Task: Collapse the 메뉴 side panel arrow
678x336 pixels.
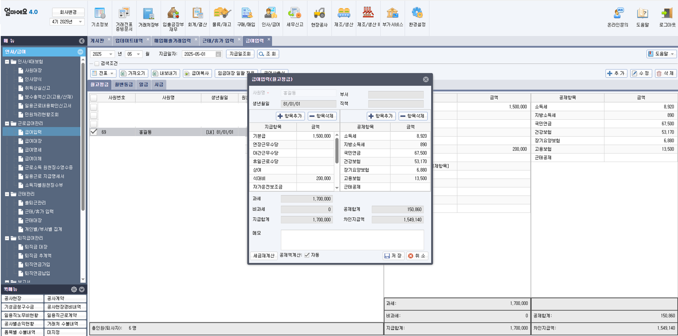Action: point(82,41)
